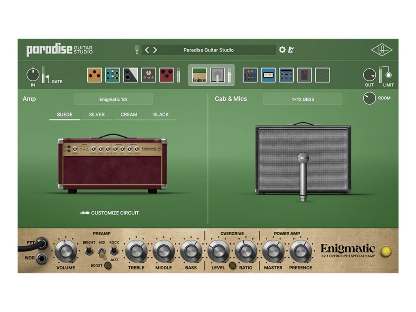The width and height of the screenshot is (416, 312).
Task: Open settings via the gear icon
Action: point(282,50)
